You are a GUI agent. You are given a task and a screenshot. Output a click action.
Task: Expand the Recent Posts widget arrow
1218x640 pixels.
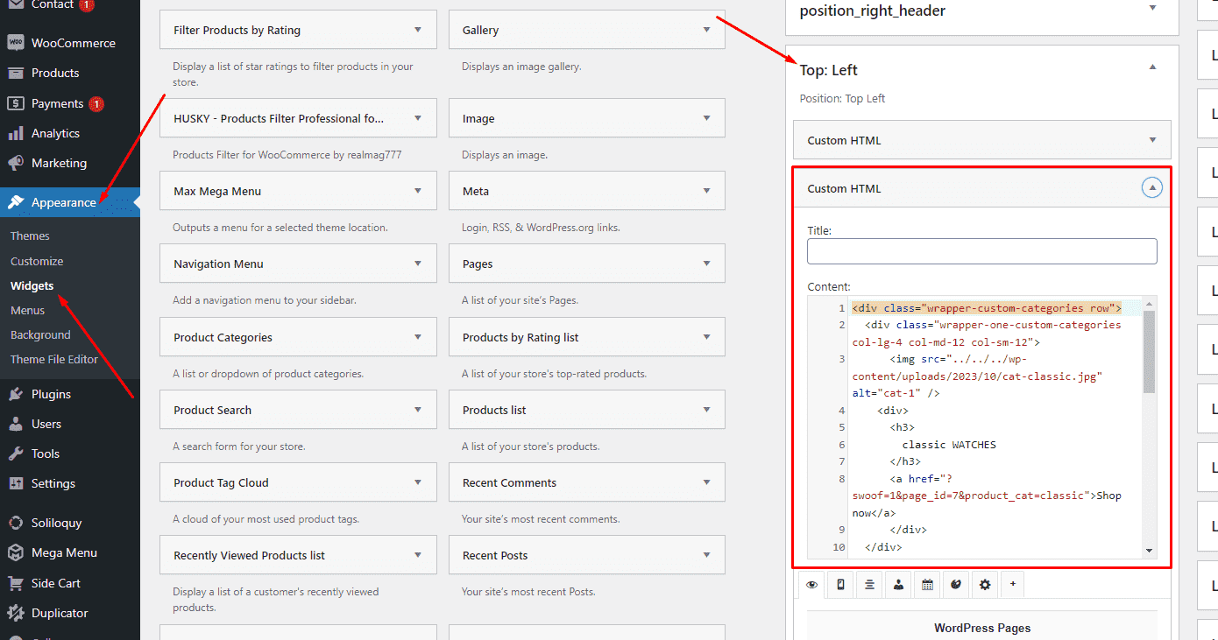tap(706, 555)
